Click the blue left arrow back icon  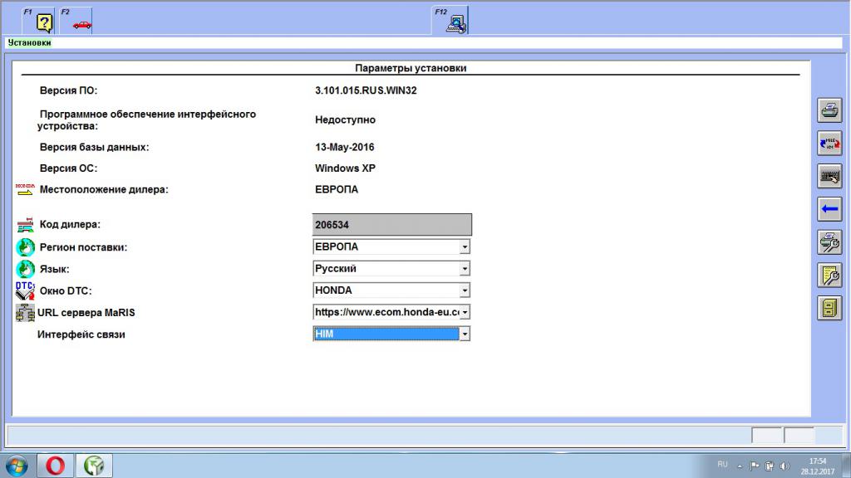coord(829,209)
